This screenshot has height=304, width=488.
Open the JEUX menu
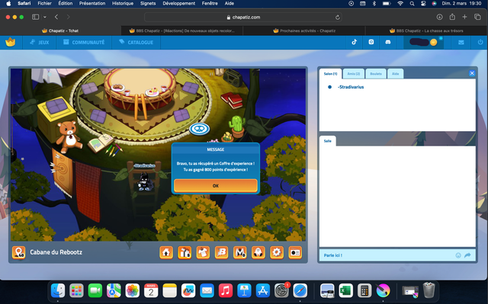(x=39, y=42)
